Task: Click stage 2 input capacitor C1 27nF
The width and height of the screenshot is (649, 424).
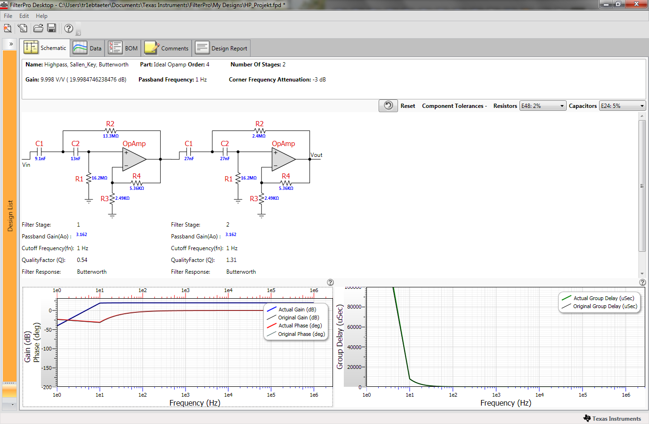Action: [189, 151]
